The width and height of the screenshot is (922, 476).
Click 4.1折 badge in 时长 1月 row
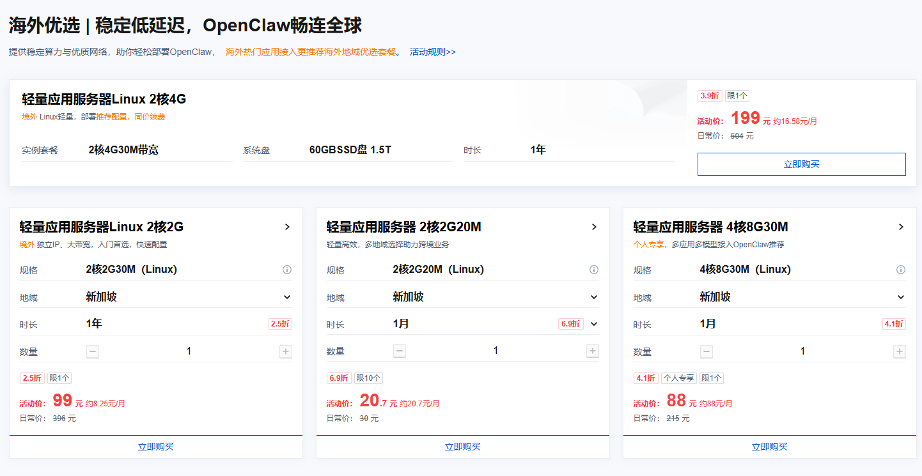click(894, 324)
